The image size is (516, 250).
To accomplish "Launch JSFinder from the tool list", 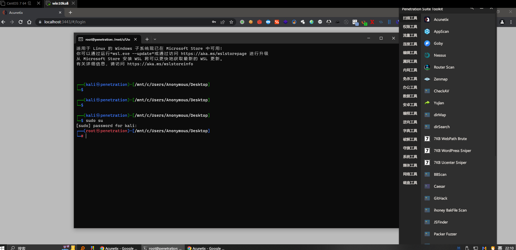I will 440,222.
